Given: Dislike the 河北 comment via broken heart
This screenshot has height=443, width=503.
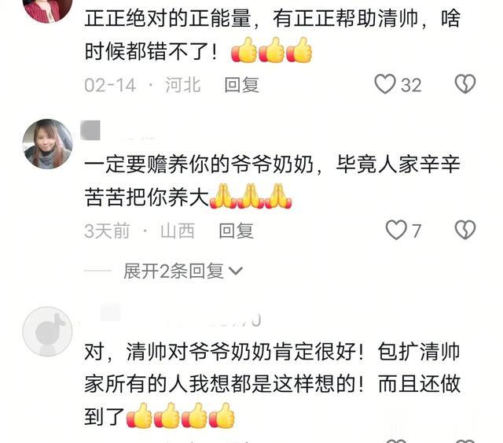Looking at the screenshot, I should (x=465, y=84).
